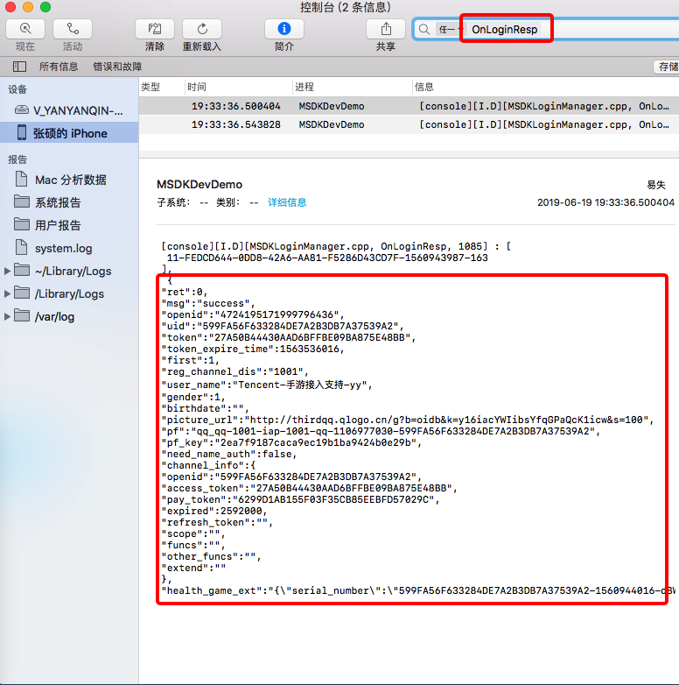Viewport: 679px width, 685px height.
Task: Reload logs with 重新载入 button
Action: (x=201, y=29)
